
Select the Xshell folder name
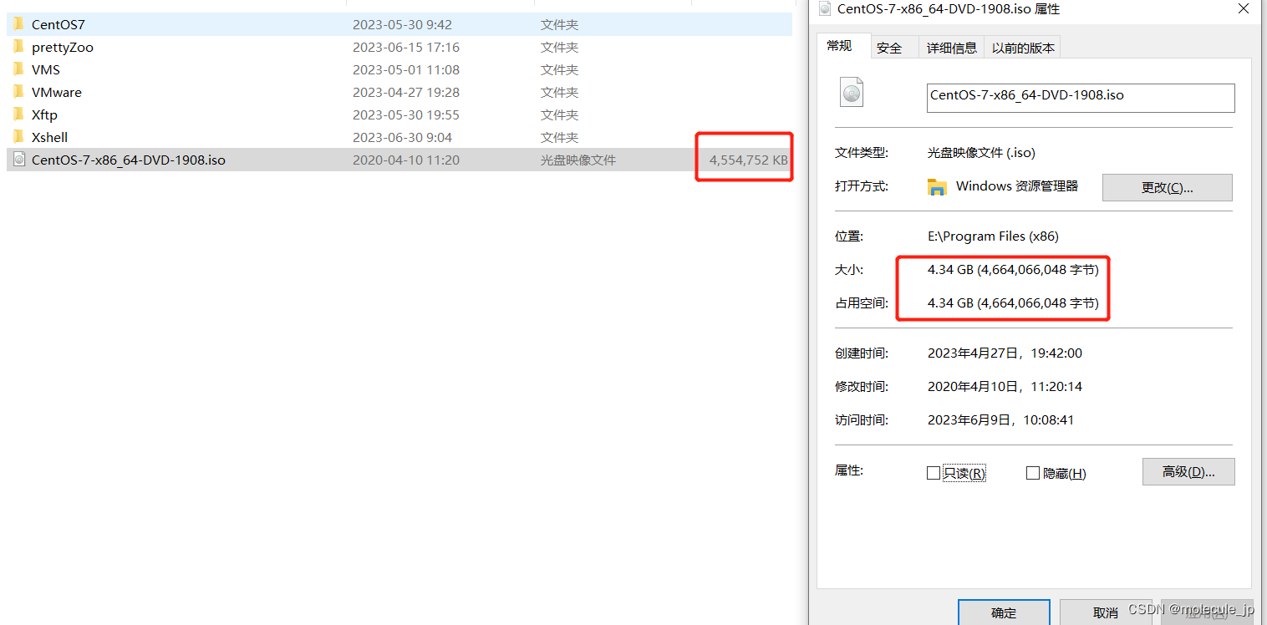(x=49, y=137)
